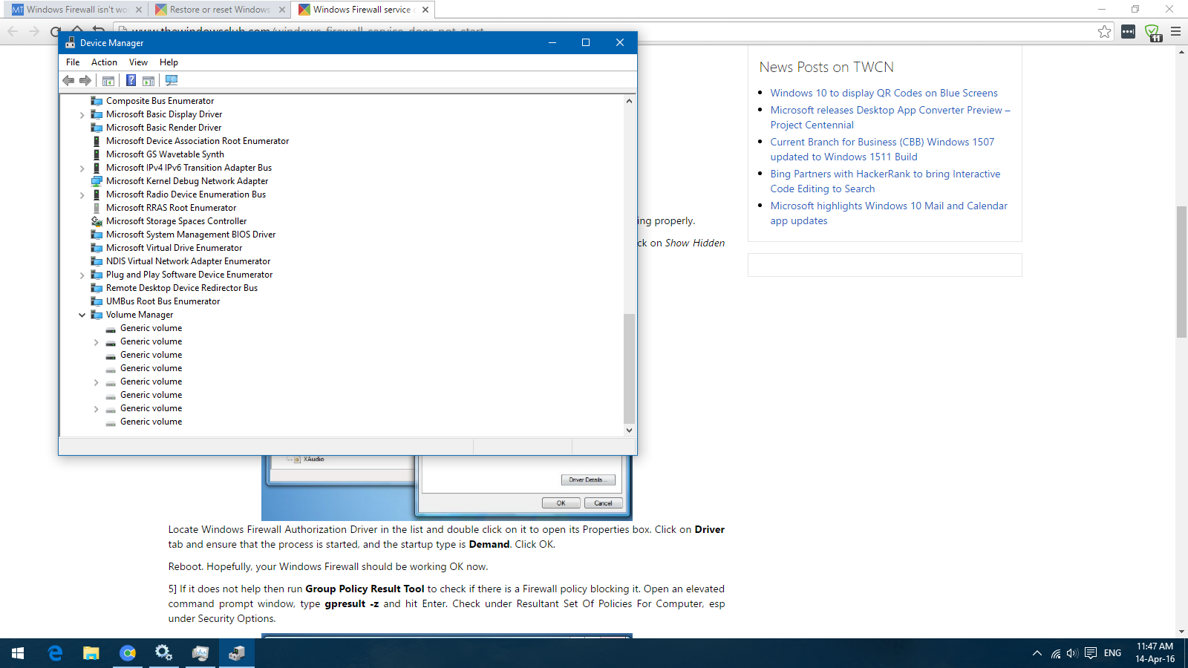Select 'Microsoft Virtual Drive Enumerator' device

tap(174, 248)
